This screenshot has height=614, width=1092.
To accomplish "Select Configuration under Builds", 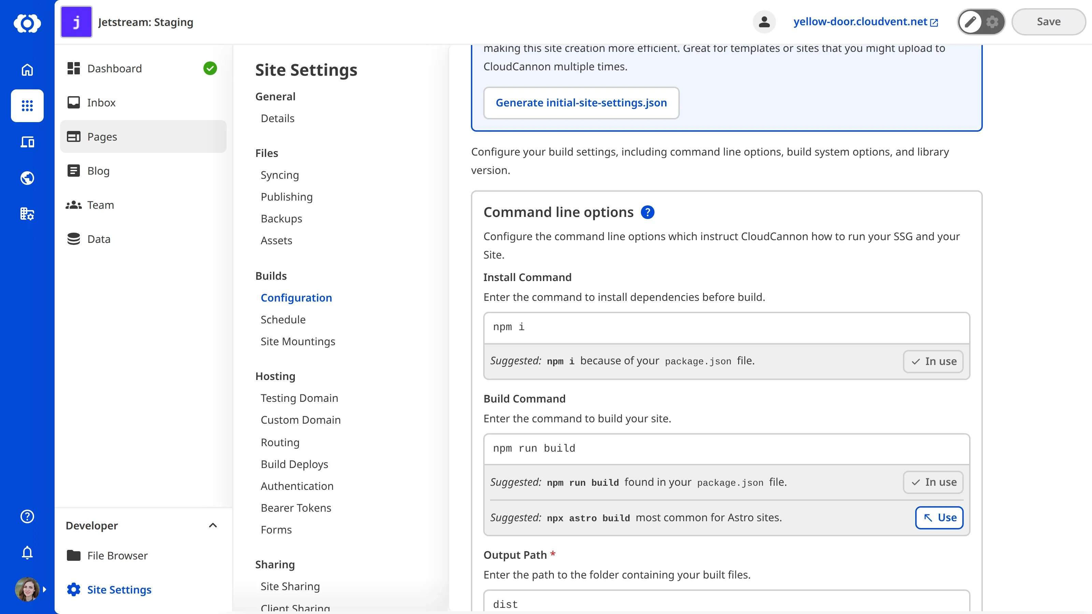I will click(x=296, y=298).
